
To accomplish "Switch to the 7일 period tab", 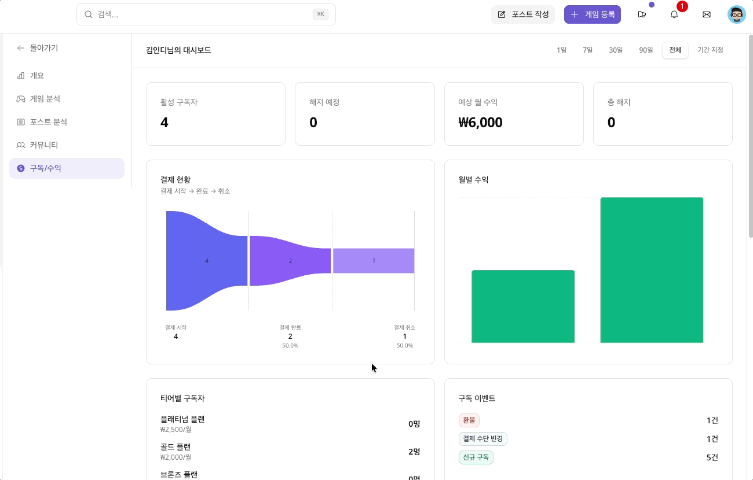I will pyautogui.click(x=587, y=50).
